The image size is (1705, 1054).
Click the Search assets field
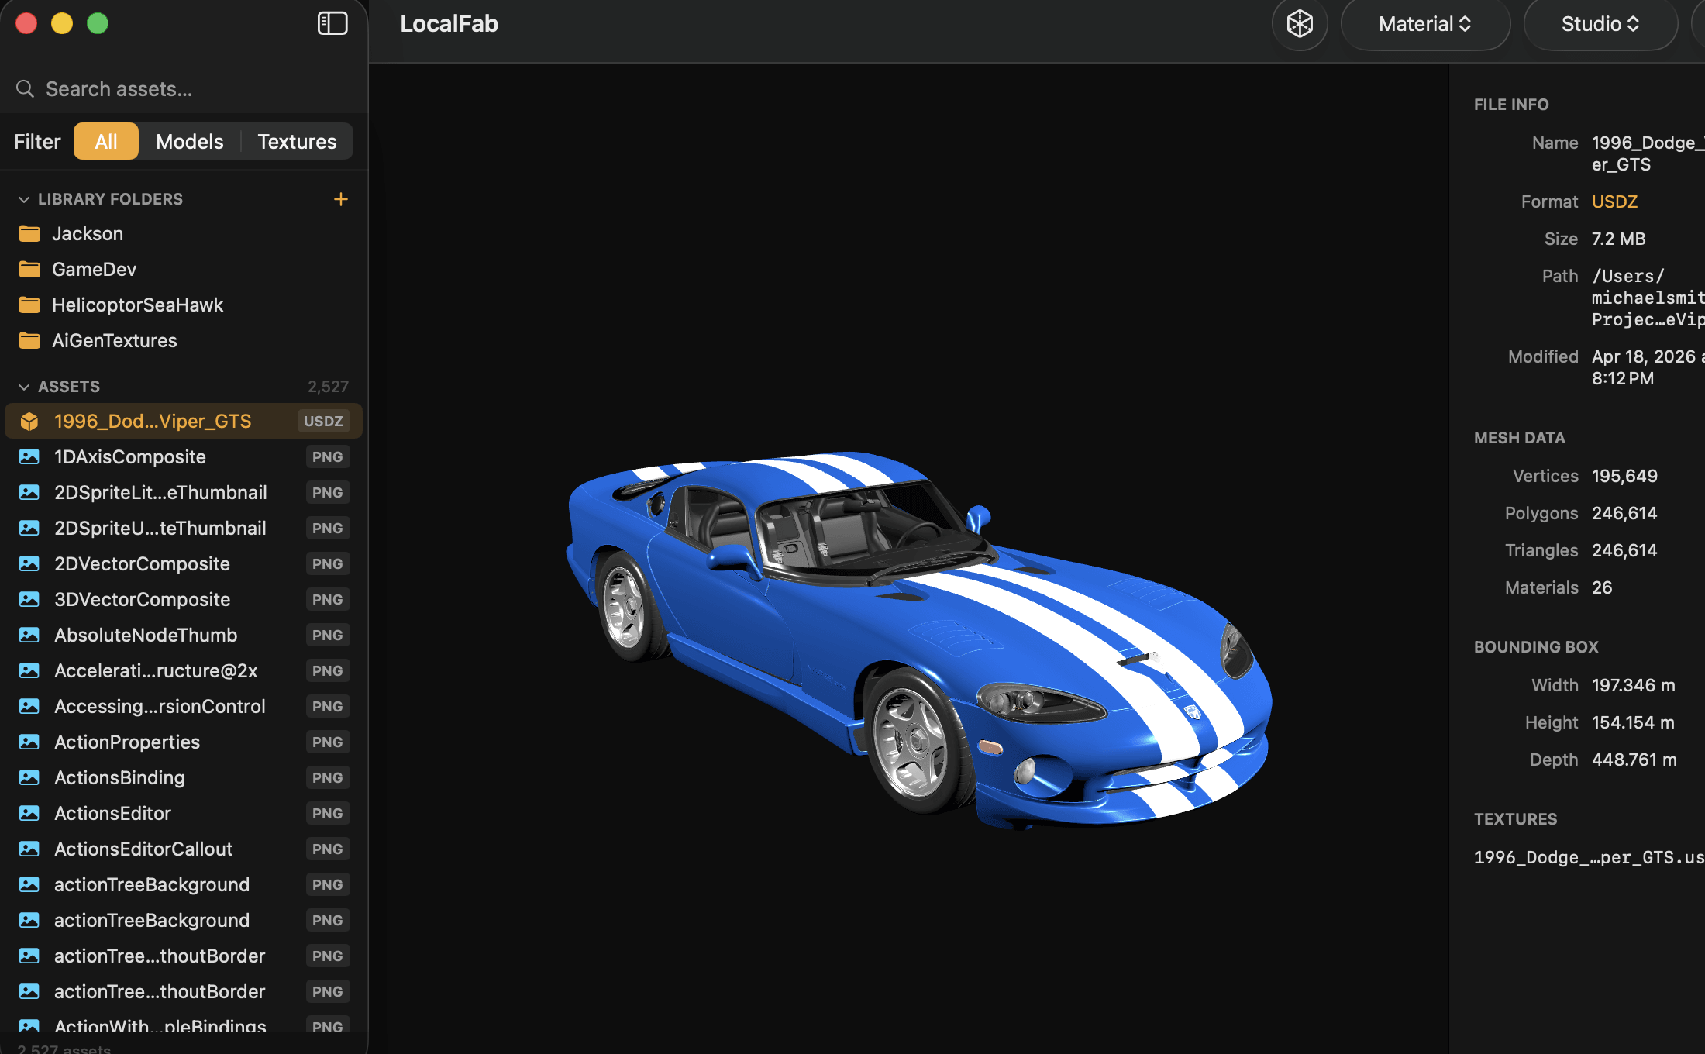pyautogui.click(x=184, y=89)
